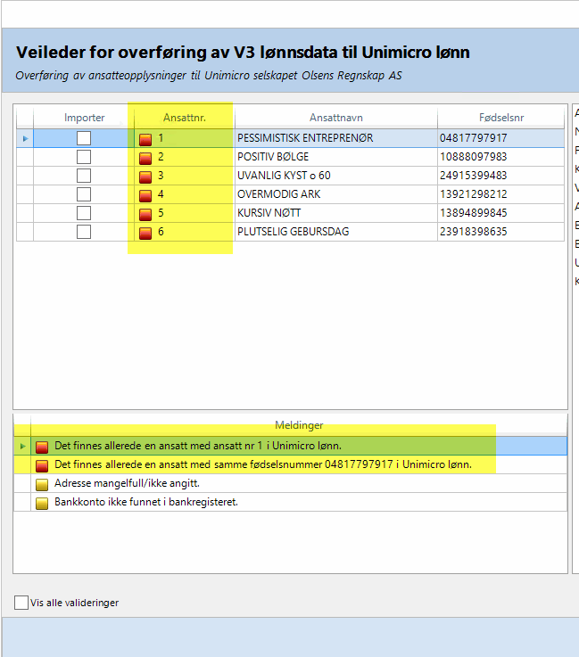Click row indicator arrow in Meldinger list
The height and width of the screenshot is (657, 579).
[22, 446]
